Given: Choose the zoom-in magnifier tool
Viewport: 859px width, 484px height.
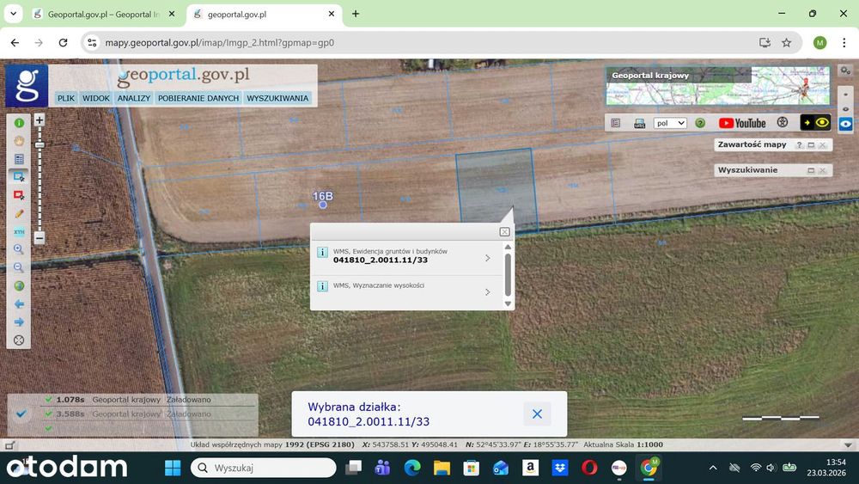Looking at the screenshot, I should (x=19, y=248).
